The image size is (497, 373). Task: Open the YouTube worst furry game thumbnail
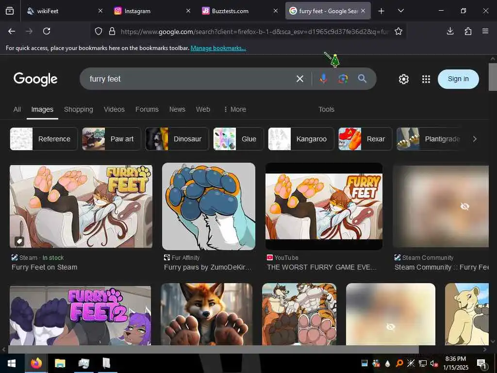[324, 206]
